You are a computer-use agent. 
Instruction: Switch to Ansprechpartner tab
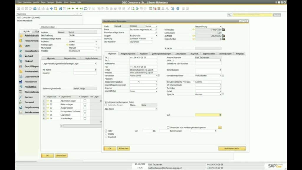pyautogui.click(x=128, y=54)
